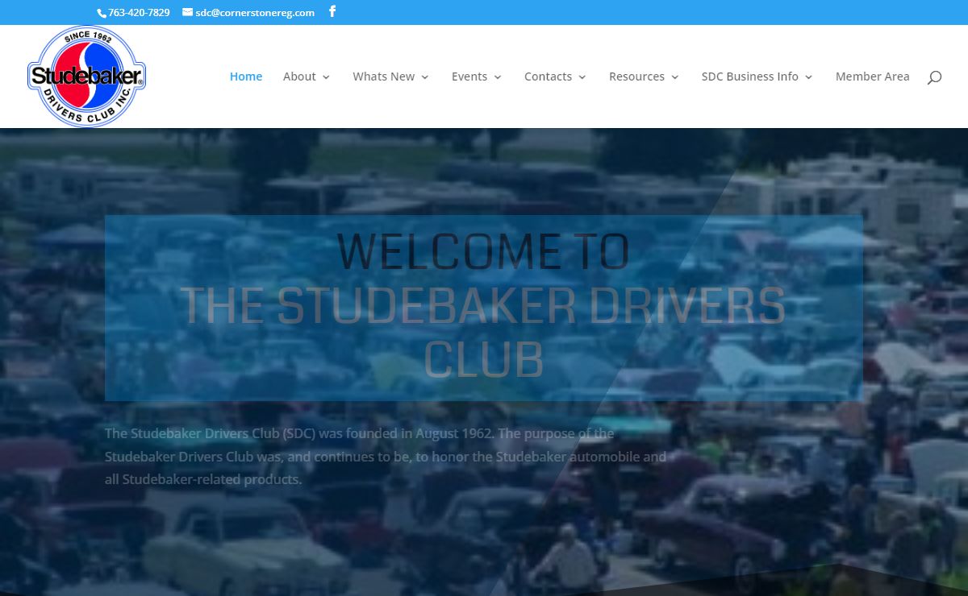Open the search magnifier icon
This screenshot has width=968, height=596.
click(934, 77)
